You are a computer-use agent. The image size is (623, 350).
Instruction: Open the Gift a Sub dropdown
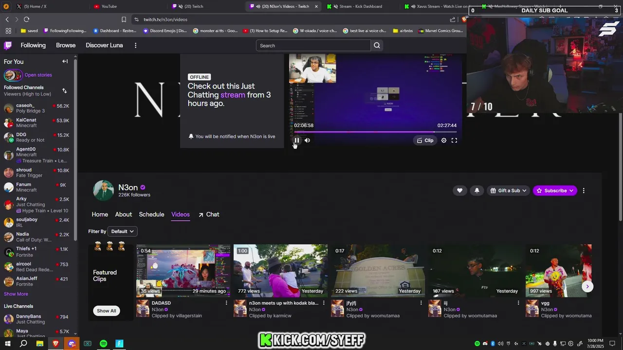(508, 191)
